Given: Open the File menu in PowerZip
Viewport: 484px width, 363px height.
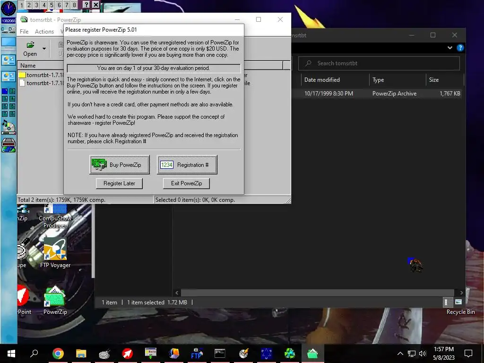Looking at the screenshot, I should 24,32.
